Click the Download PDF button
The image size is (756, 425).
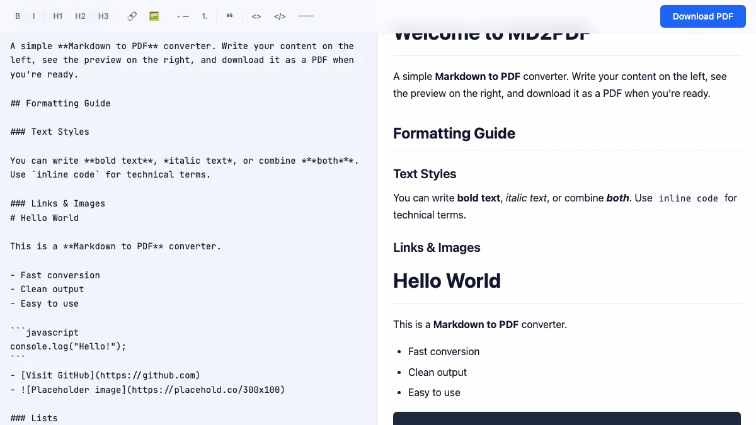pyautogui.click(x=702, y=16)
